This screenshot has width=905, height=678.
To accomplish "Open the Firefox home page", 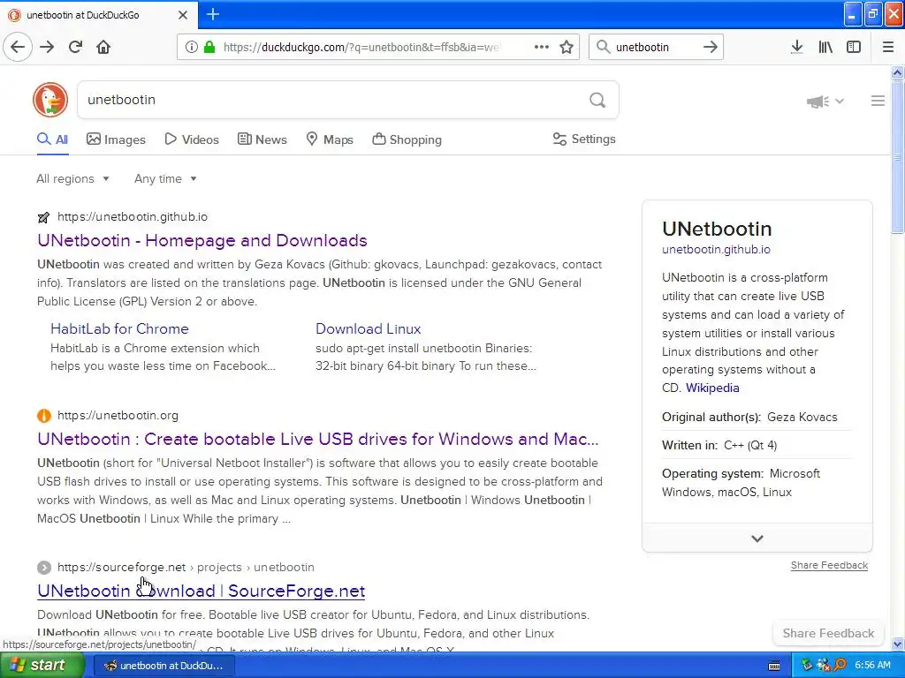I will click(103, 47).
